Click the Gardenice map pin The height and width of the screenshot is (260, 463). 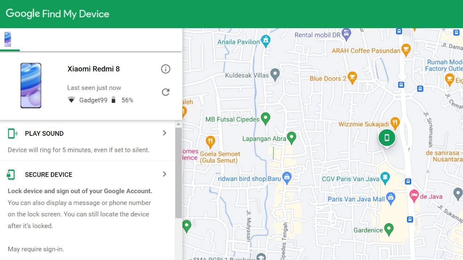389,229
